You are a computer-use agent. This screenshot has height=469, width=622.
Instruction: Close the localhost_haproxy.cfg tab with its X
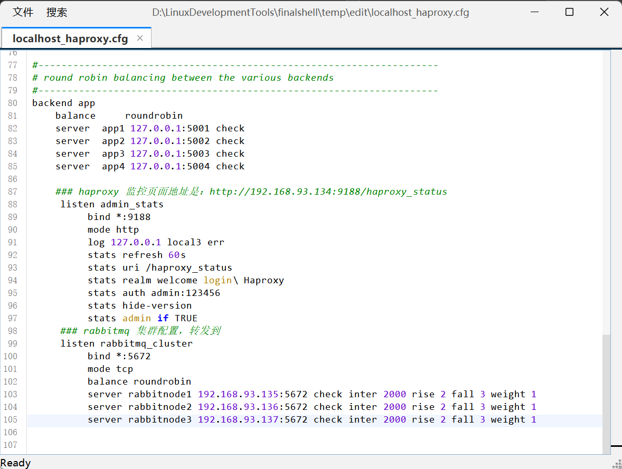pyautogui.click(x=140, y=38)
